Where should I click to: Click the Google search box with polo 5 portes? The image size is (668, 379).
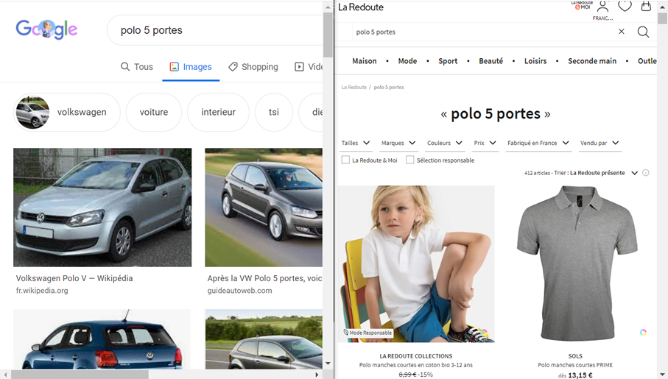(215, 30)
